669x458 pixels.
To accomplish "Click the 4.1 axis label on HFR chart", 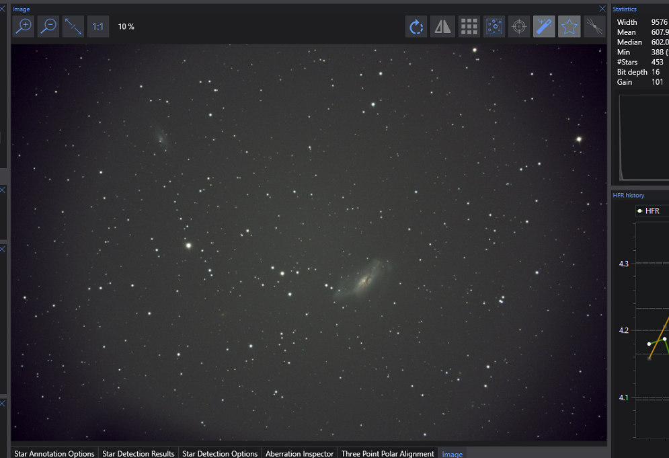I will tap(624, 398).
